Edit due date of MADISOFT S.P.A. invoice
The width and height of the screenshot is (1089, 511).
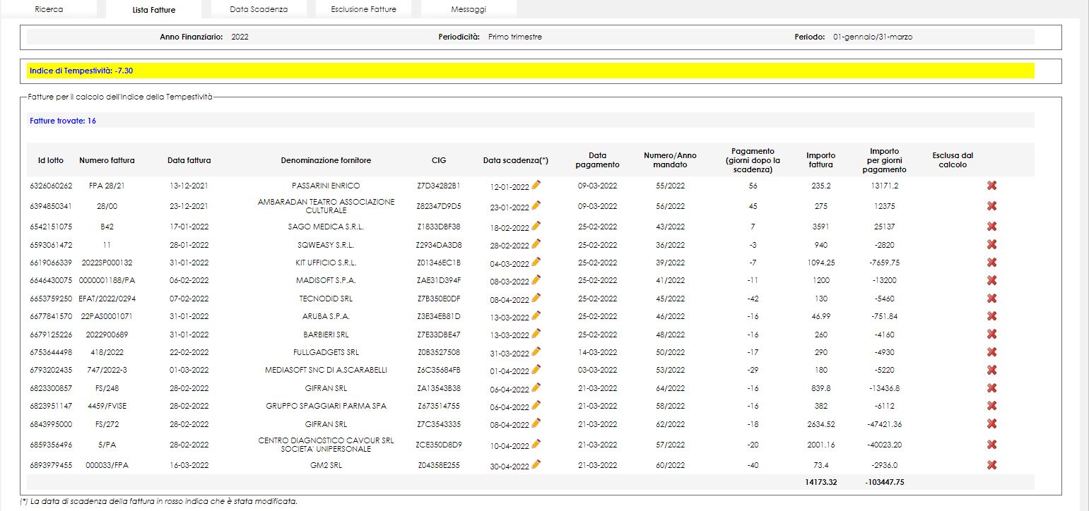tap(536, 279)
